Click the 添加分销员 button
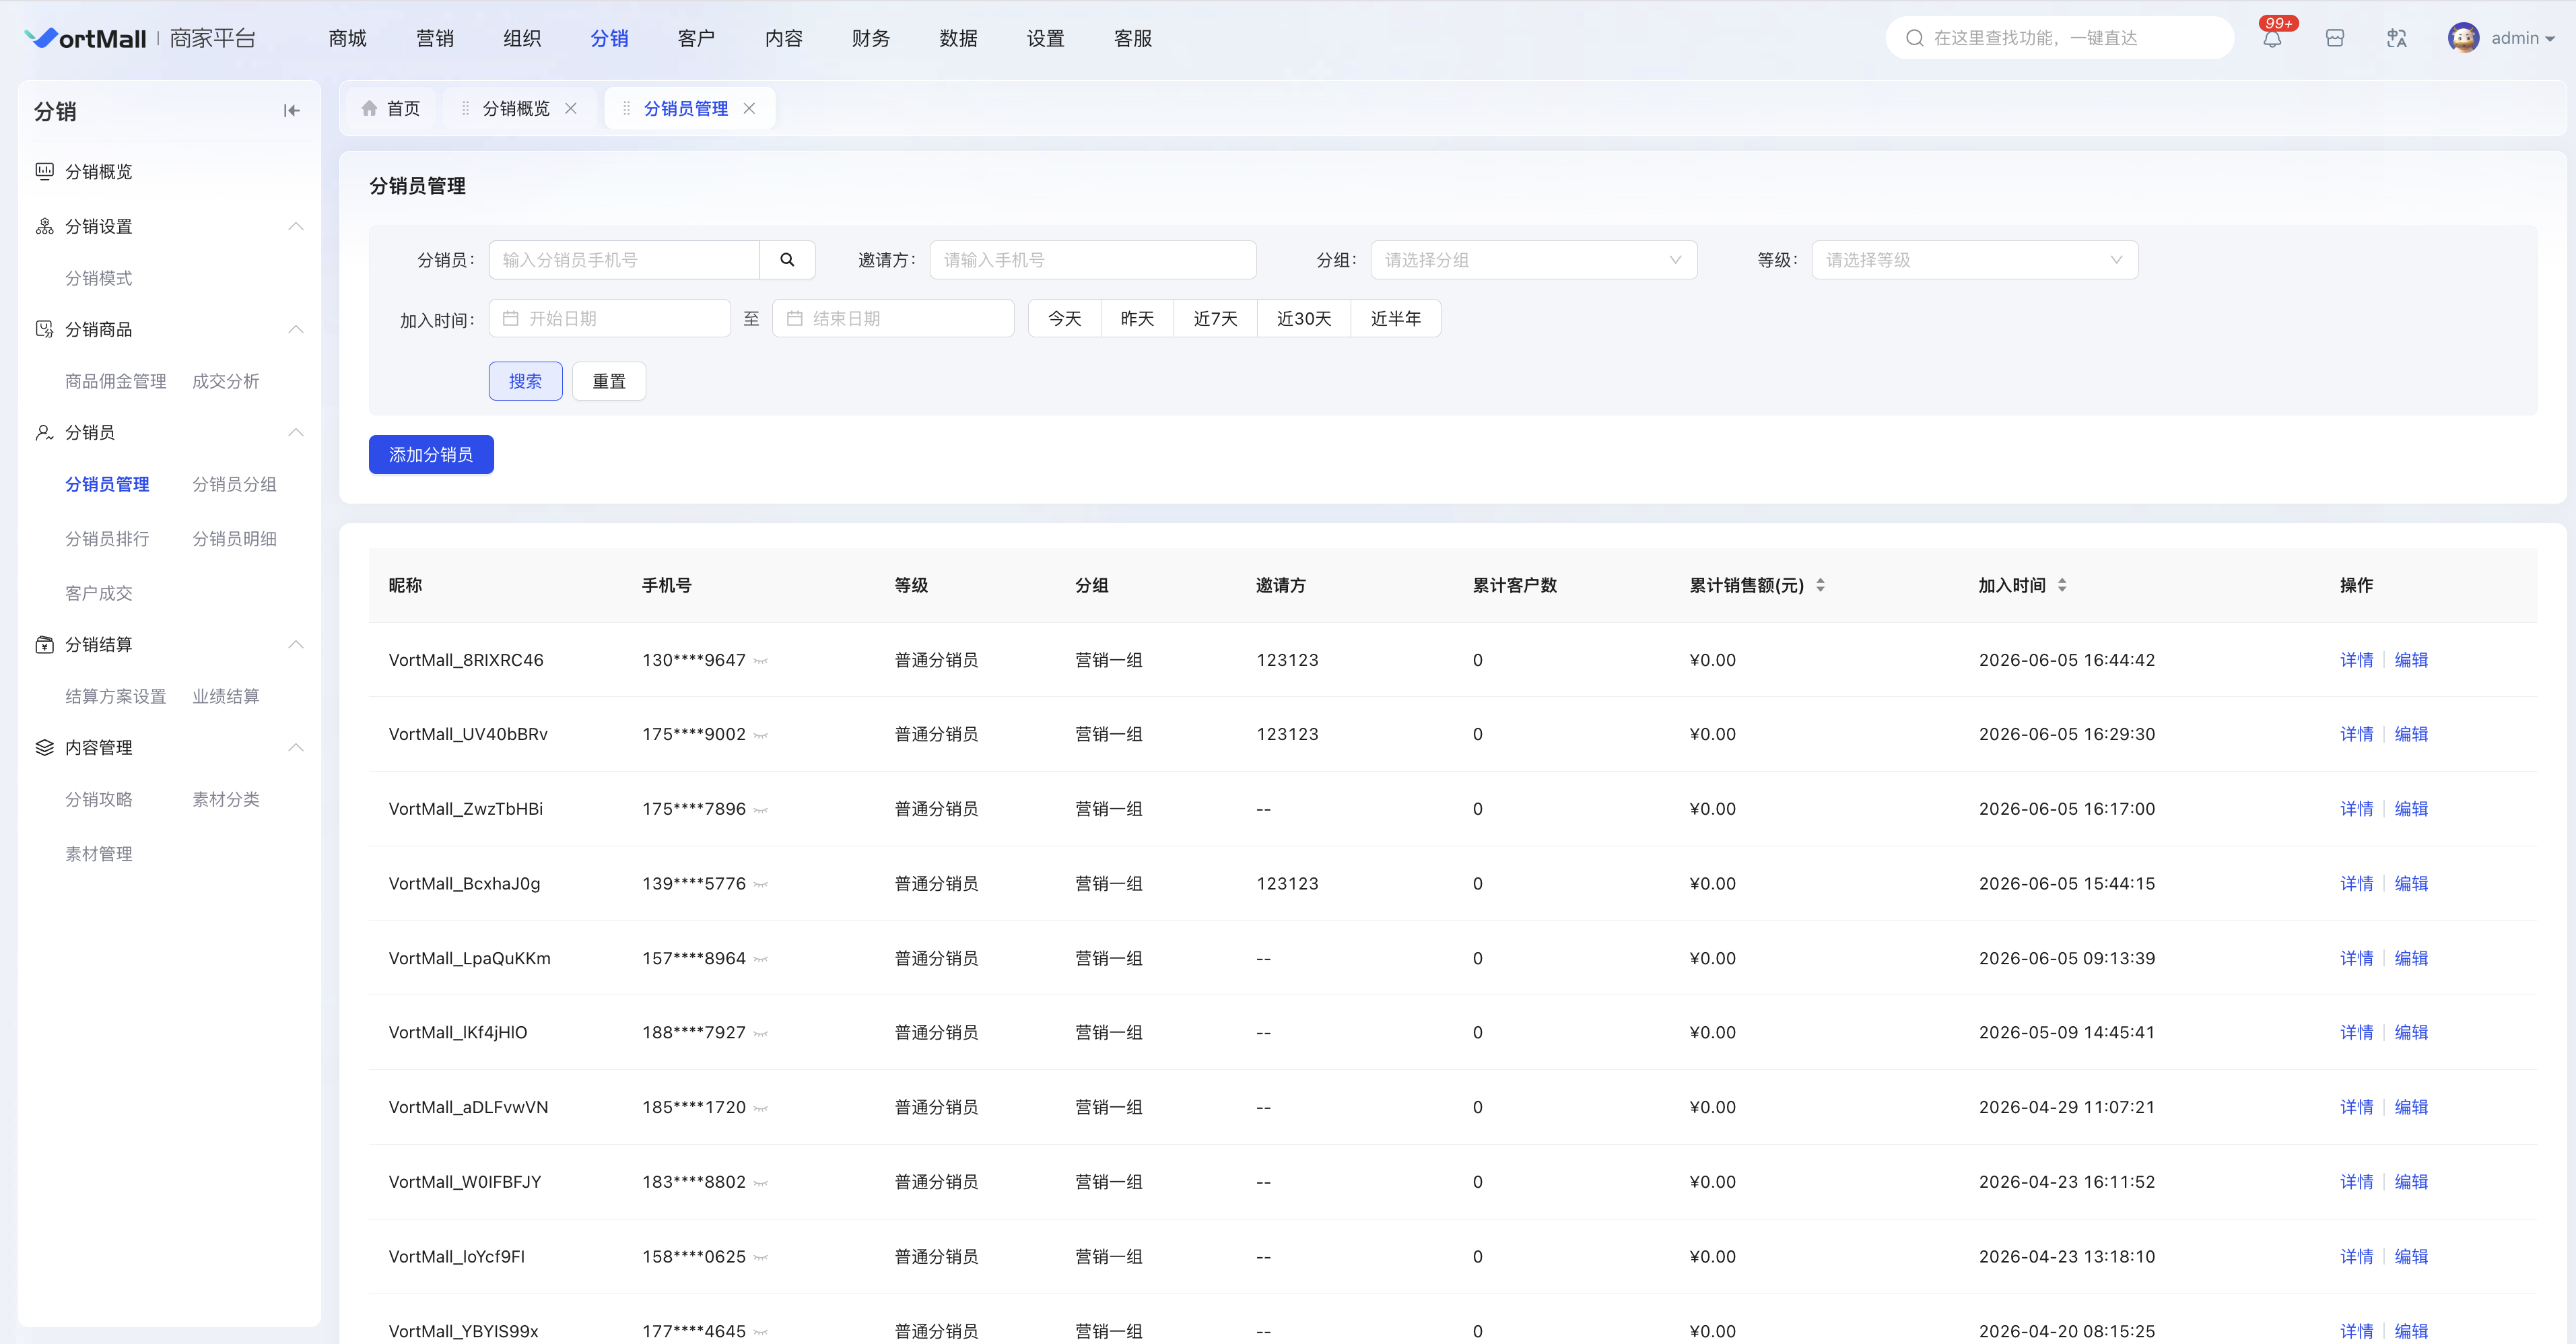The image size is (2576, 1344). click(x=431, y=454)
